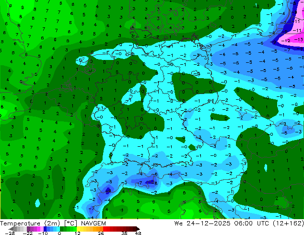The width and height of the screenshot is (304, 235).
Task: Select the yellow swatch in the legend
Action: [78, 229]
